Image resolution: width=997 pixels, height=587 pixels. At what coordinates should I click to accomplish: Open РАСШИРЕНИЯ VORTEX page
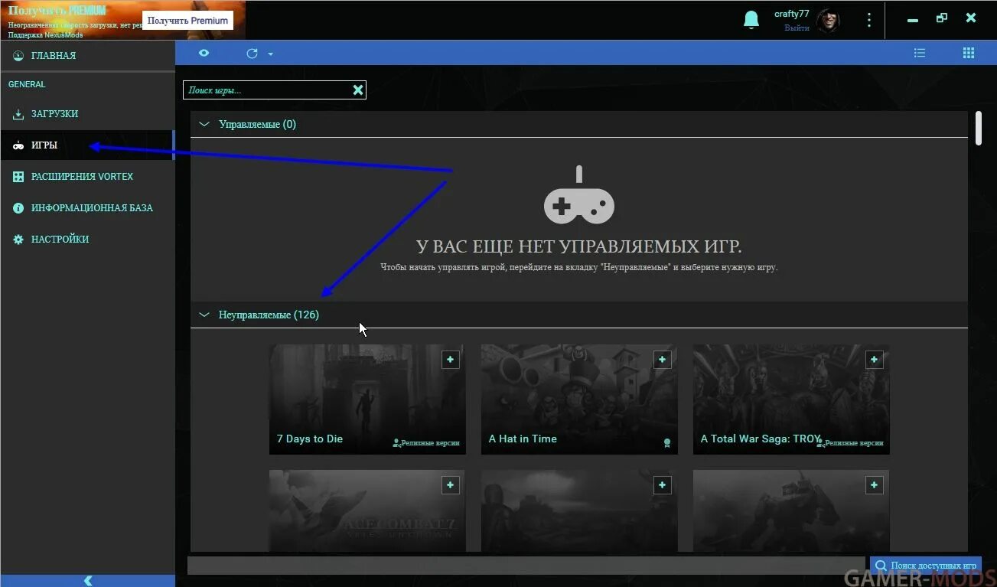tap(87, 177)
